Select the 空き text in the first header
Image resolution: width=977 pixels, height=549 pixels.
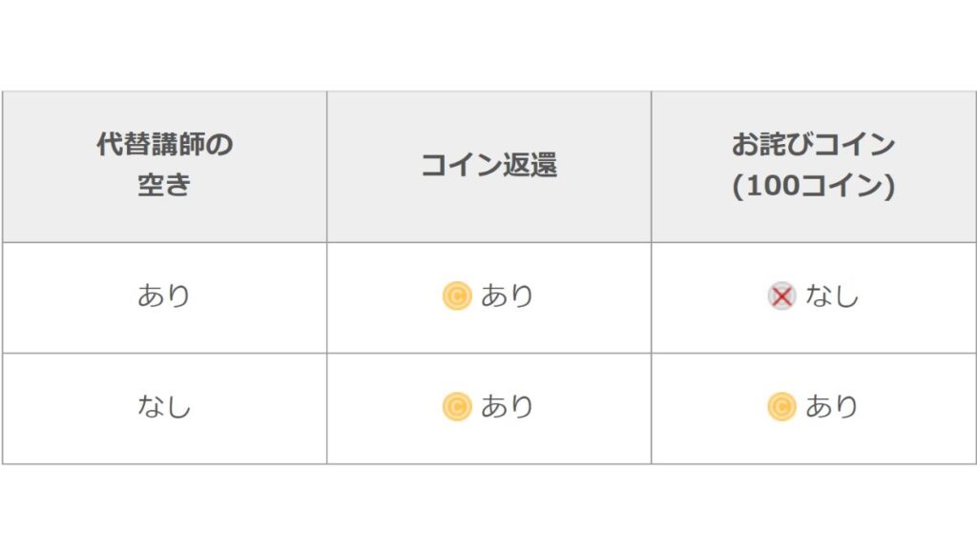pyautogui.click(x=164, y=185)
